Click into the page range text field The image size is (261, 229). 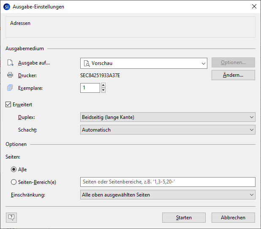tap(168, 182)
